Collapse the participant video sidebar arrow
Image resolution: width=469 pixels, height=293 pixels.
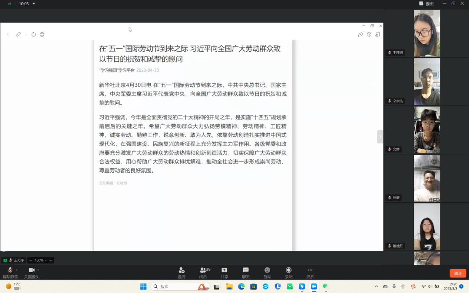(380, 137)
